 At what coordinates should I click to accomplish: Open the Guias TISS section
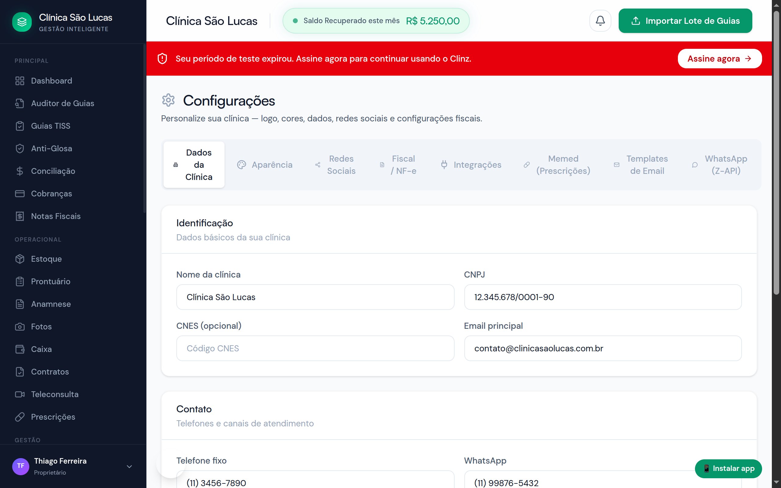(50, 126)
